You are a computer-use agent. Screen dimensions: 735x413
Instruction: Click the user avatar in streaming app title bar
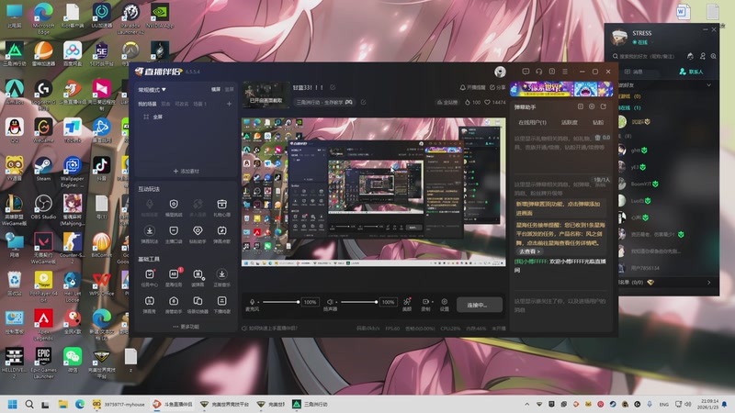(x=500, y=72)
